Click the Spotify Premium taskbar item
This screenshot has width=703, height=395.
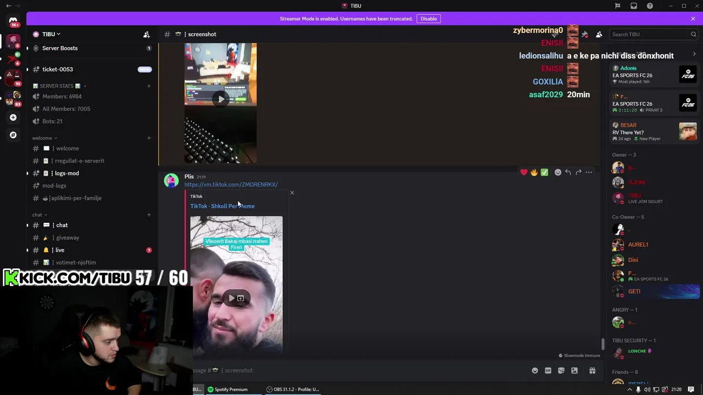pyautogui.click(x=227, y=390)
